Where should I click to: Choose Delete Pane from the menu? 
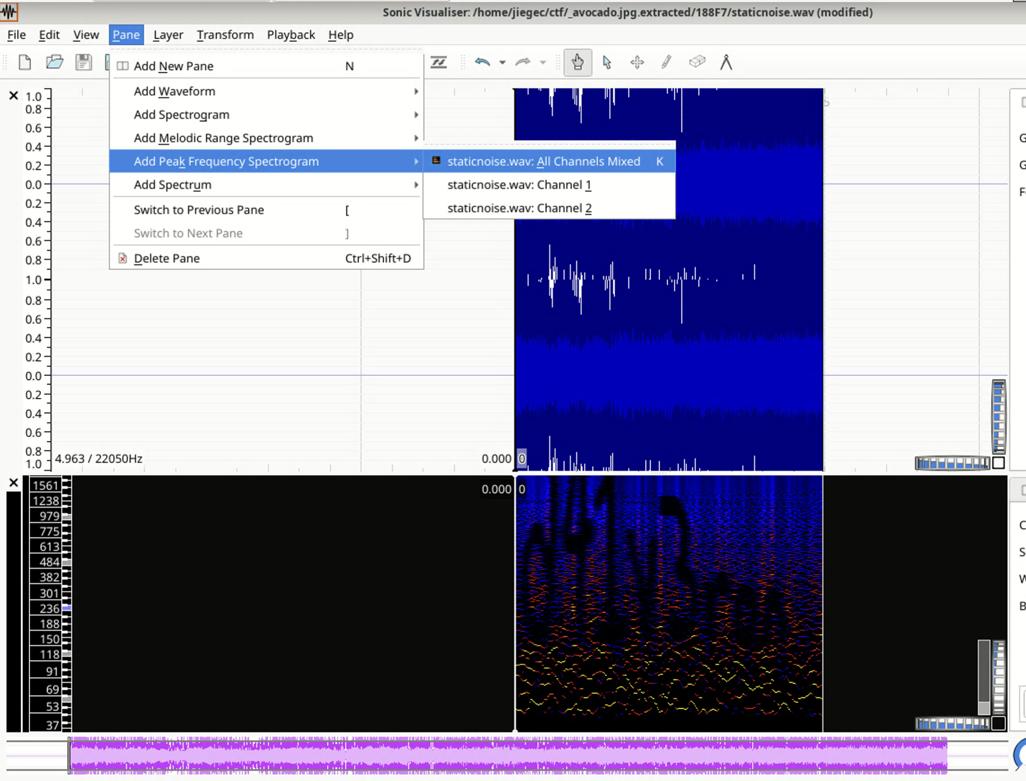(x=267, y=258)
